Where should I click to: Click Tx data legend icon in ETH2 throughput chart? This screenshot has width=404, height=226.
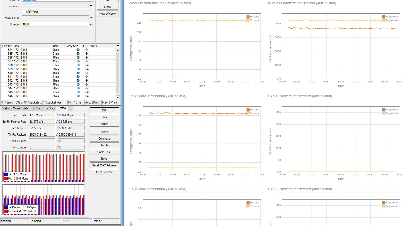(248, 206)
